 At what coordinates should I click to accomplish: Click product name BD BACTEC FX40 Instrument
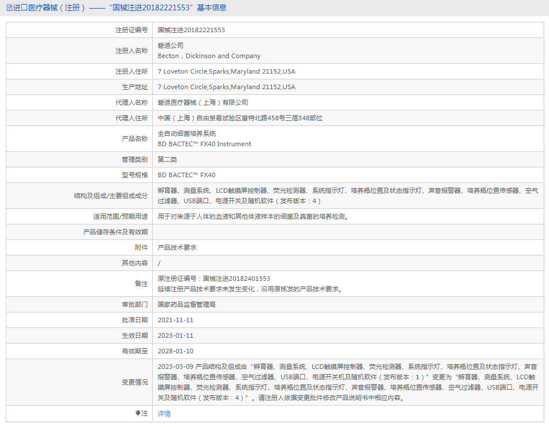click(204, 144)
